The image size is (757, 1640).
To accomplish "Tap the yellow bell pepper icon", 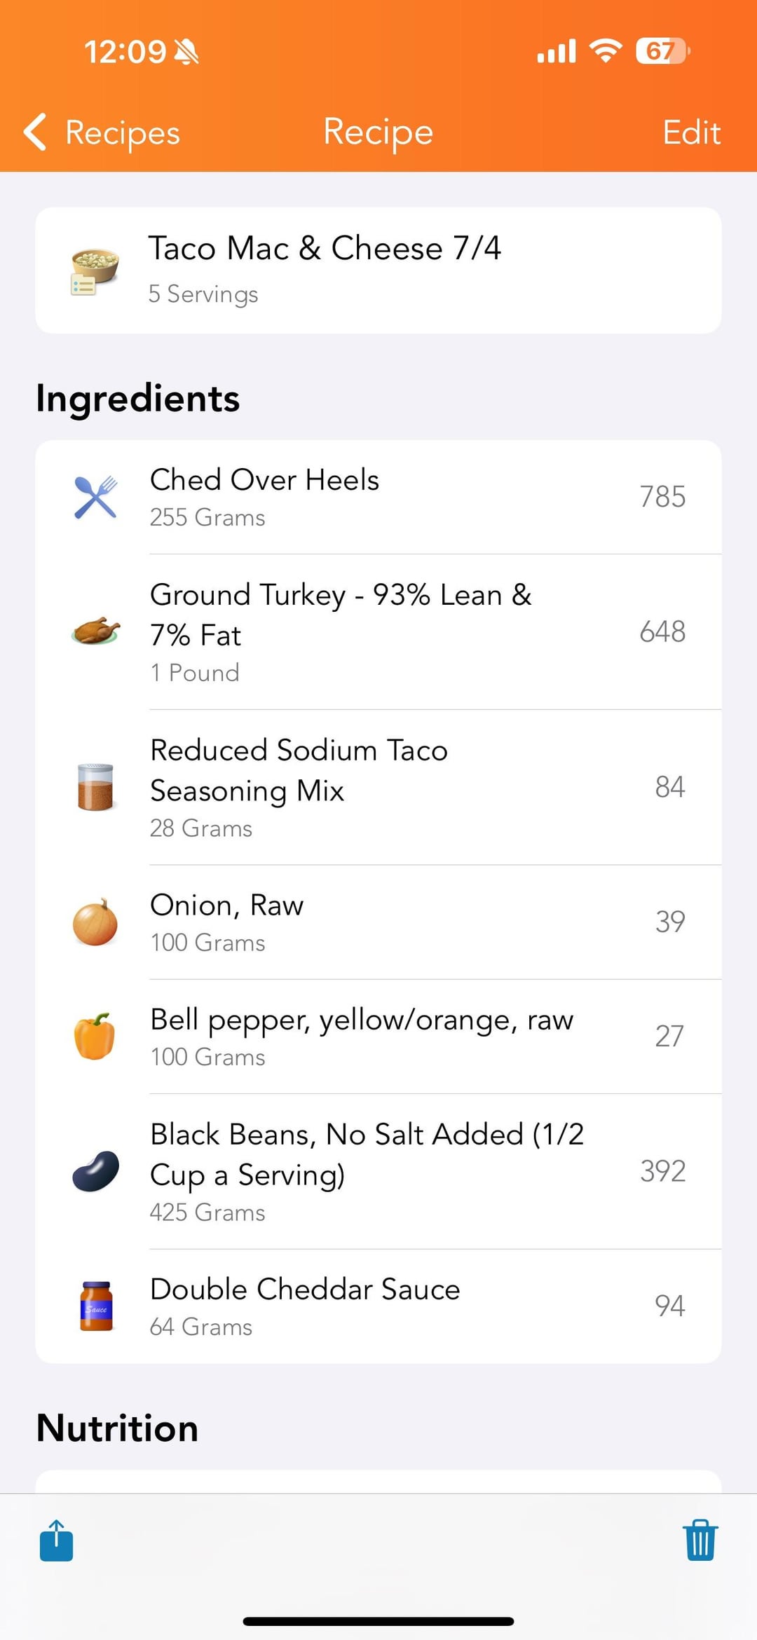I will [95, 1036].
